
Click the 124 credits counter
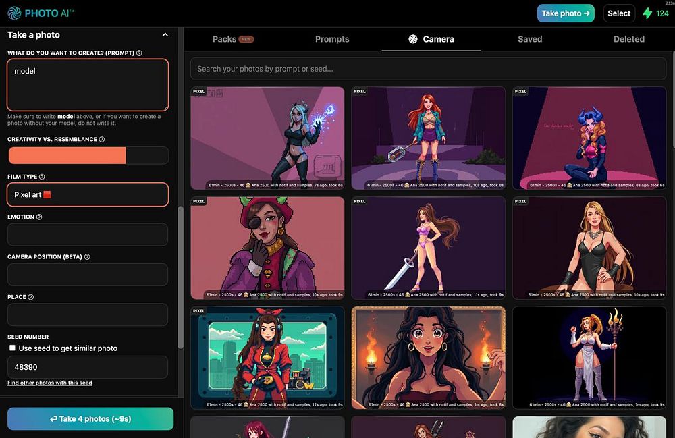[662, 13]
